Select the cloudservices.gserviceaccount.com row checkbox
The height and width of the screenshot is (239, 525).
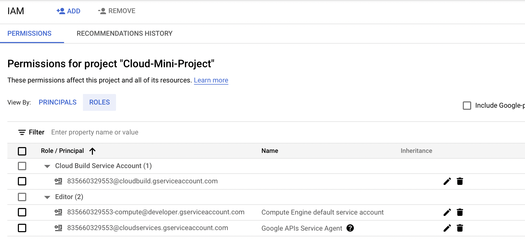22,228
